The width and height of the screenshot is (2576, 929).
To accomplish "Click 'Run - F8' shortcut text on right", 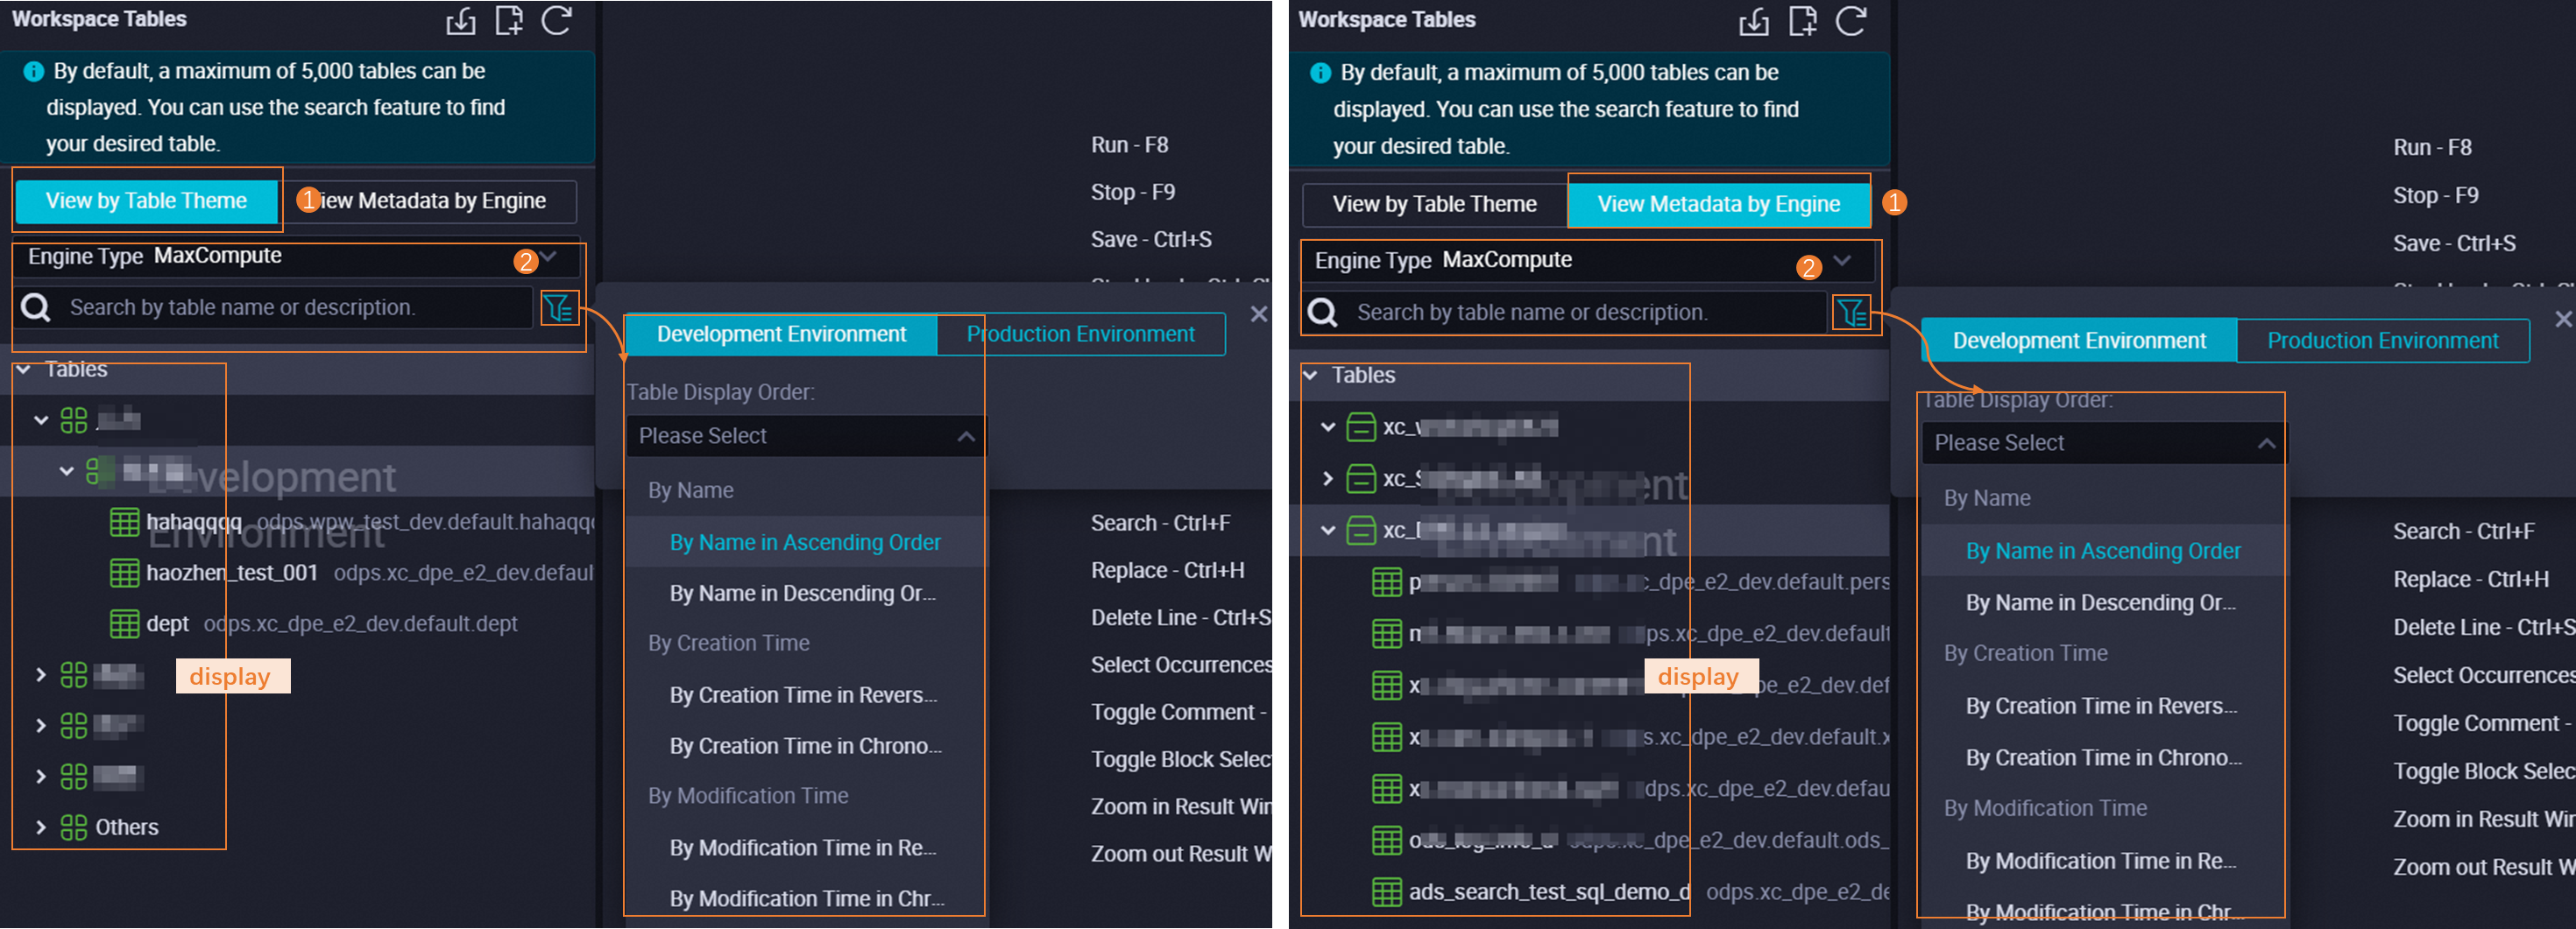I will point(2432,148).
